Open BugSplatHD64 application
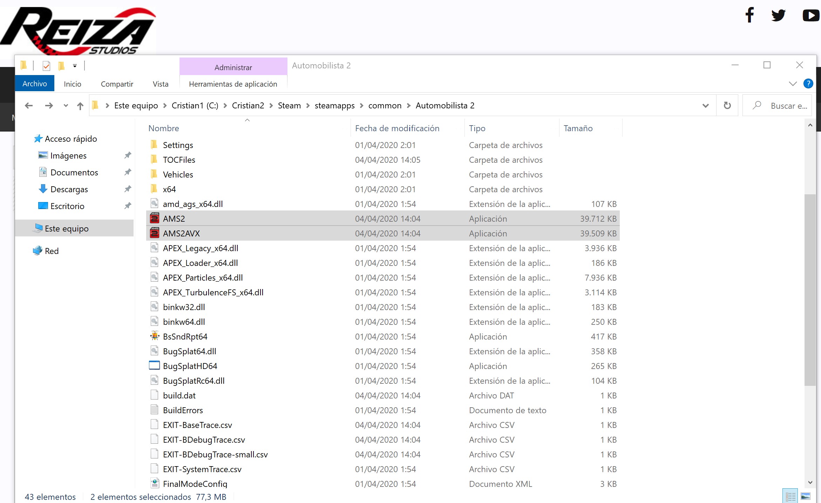This screenshot has width=821, height=503. point(190,365)
